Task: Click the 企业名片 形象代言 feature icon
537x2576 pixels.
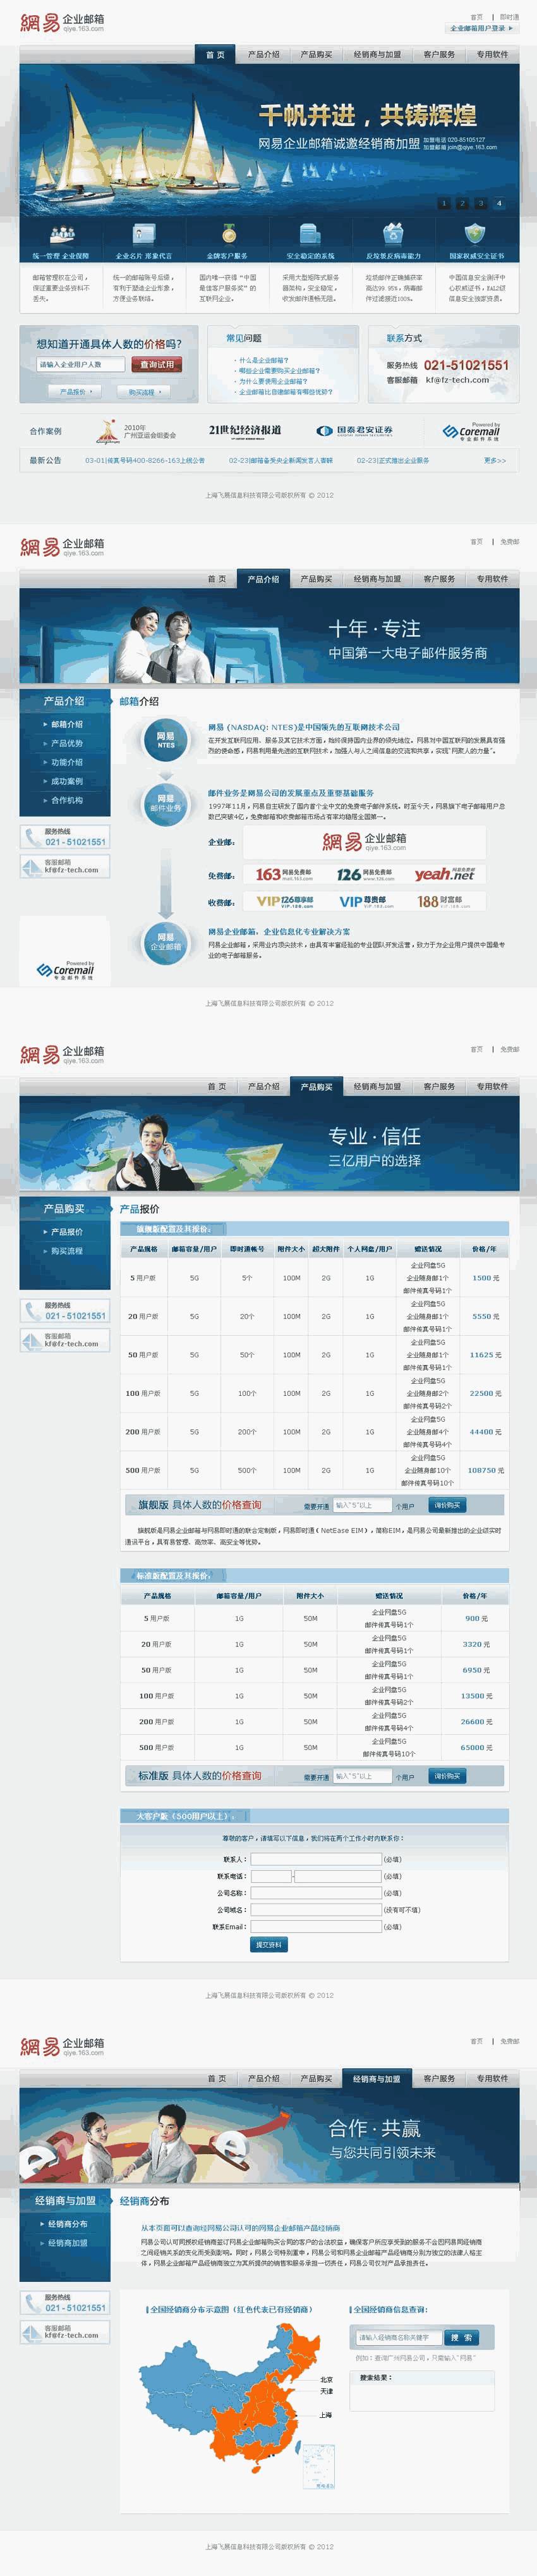Action: (x=144, y=235)
